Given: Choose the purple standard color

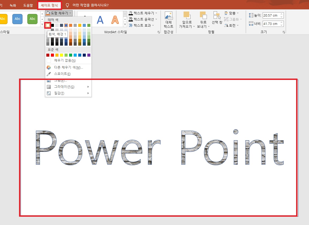Looking at the screenshot, I should click(x=89, y=55).
